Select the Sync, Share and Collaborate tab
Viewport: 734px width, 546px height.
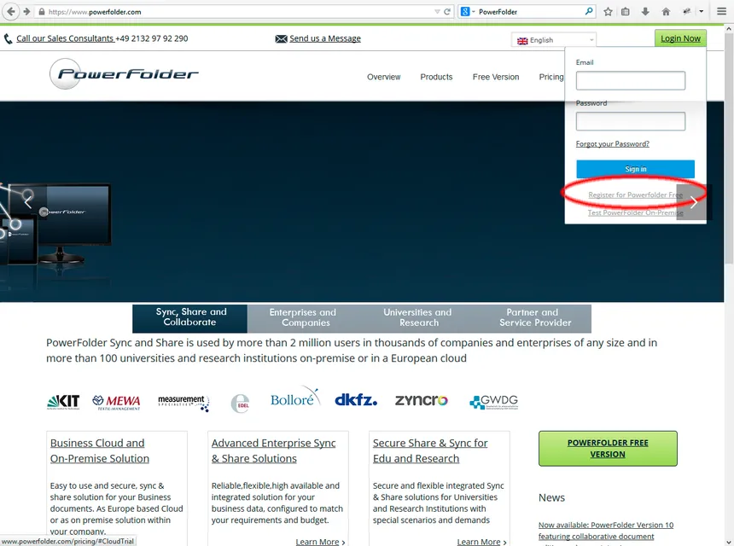click(x=190, y=318)
